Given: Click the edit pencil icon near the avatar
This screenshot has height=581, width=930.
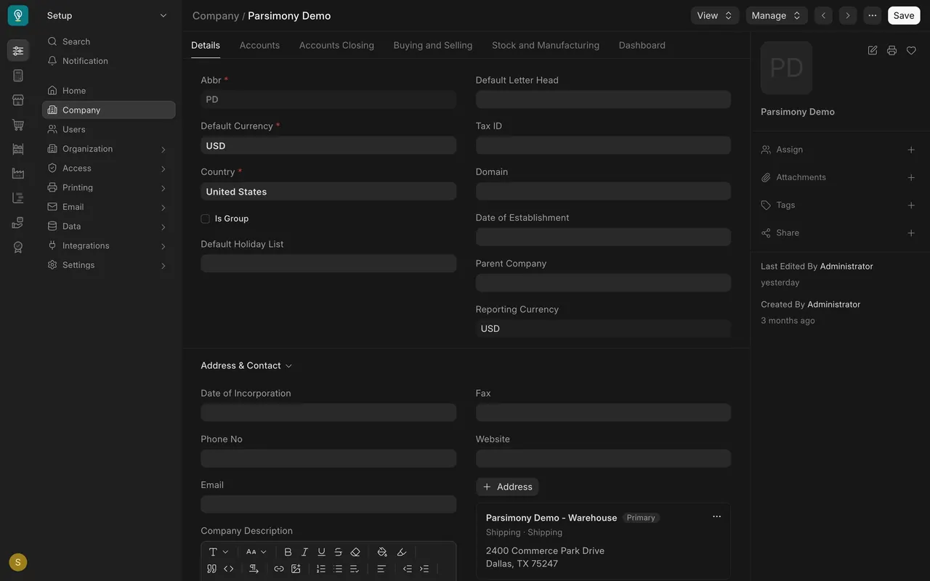Looking at the screenshot, I should (873, 50).
